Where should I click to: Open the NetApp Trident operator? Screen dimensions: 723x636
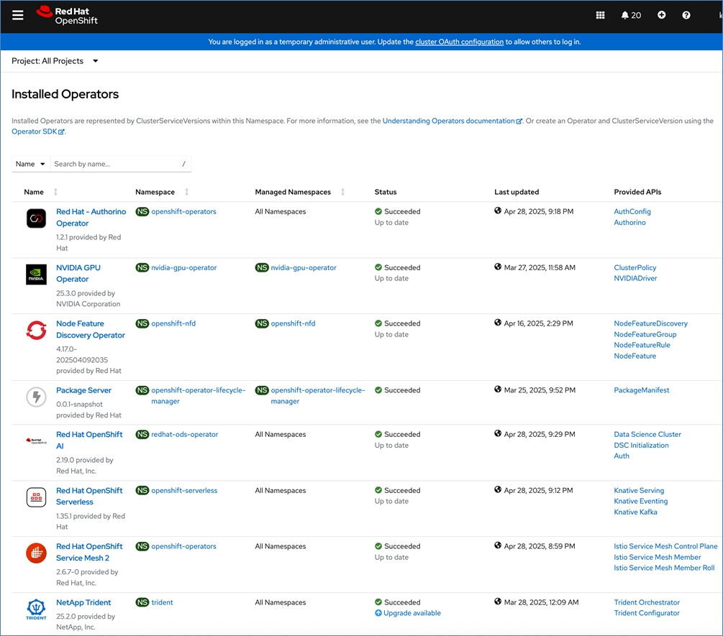83,602
